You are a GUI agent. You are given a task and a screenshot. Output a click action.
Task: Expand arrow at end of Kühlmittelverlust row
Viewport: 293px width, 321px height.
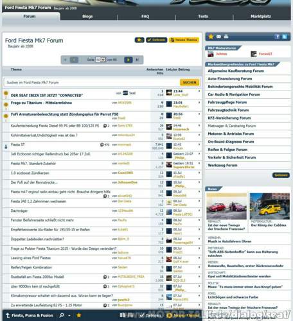(x=199, y=135)
